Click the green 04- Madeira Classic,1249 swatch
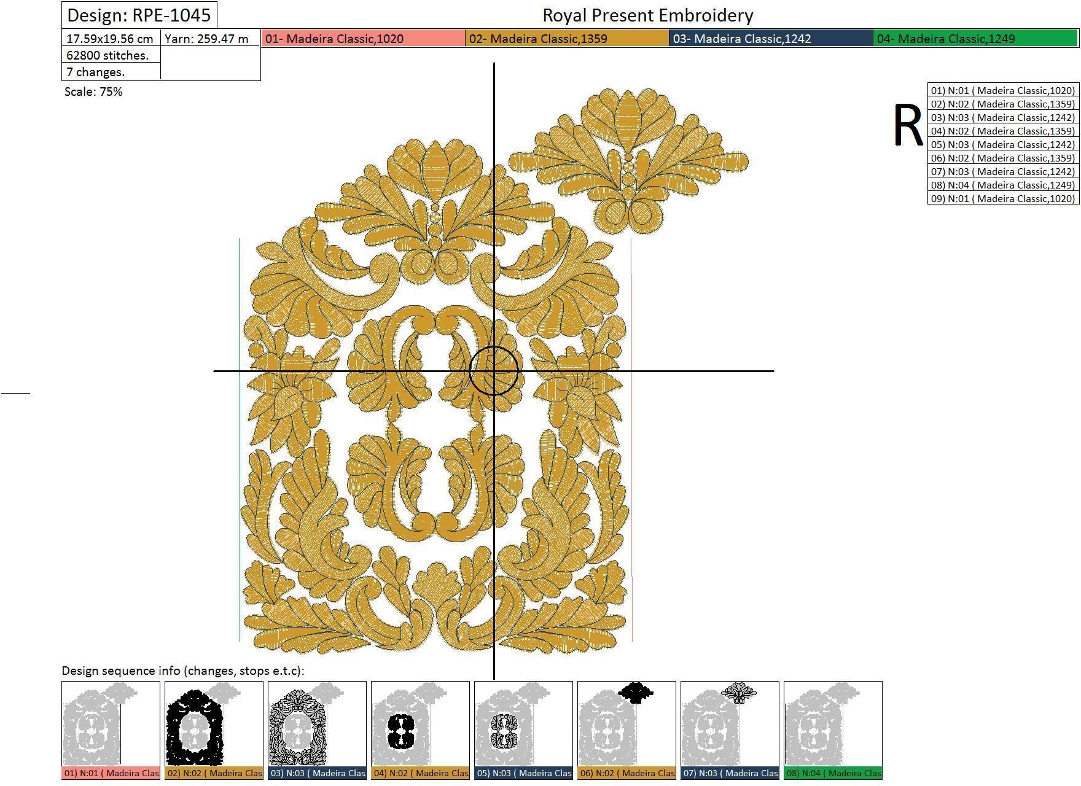The height and width of the screenshot is (786, 1081). [975, 39]
